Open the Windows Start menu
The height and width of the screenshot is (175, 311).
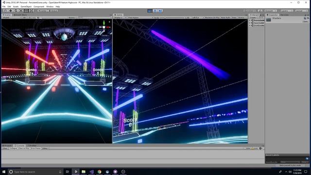click(4, 172)
